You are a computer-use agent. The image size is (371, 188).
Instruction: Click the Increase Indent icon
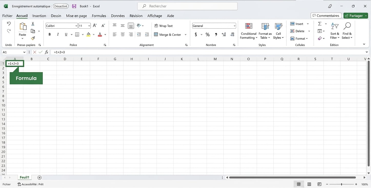[147, 34]
